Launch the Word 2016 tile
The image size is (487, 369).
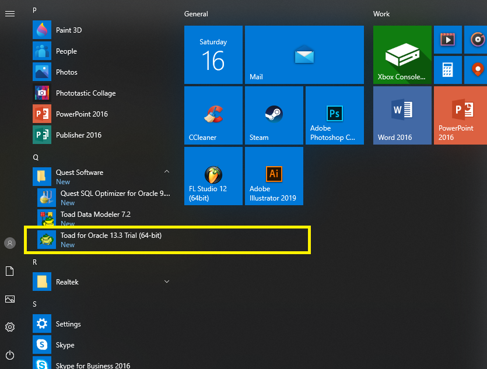click(402, 115)
